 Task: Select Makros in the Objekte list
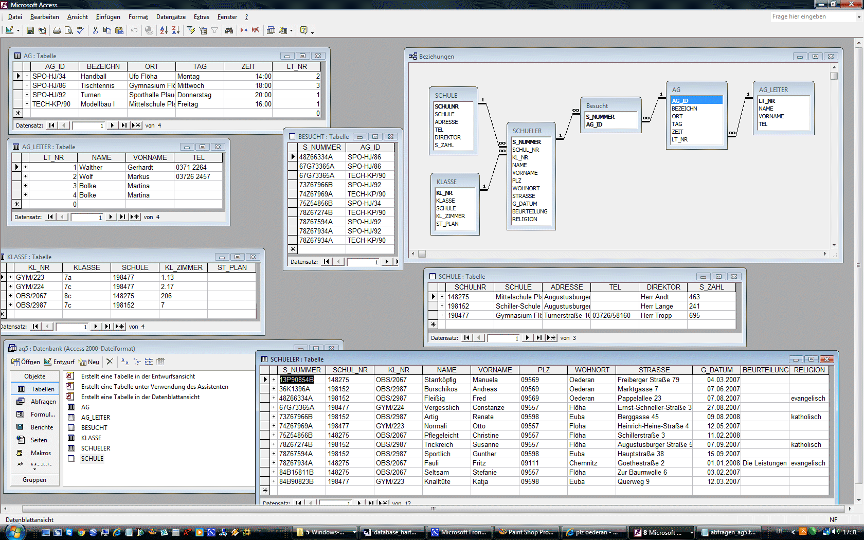pos(35,453)
